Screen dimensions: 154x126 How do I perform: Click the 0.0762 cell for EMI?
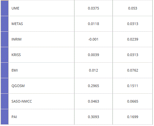click(x=133, y=70)
